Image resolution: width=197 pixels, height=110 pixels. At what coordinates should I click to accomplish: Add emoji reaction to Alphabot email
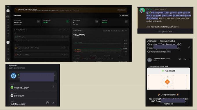click(x=180, y=59)
